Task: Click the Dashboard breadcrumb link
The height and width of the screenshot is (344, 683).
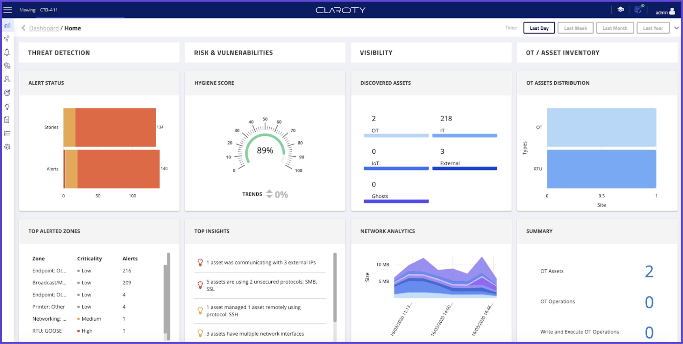Action: 44,28
